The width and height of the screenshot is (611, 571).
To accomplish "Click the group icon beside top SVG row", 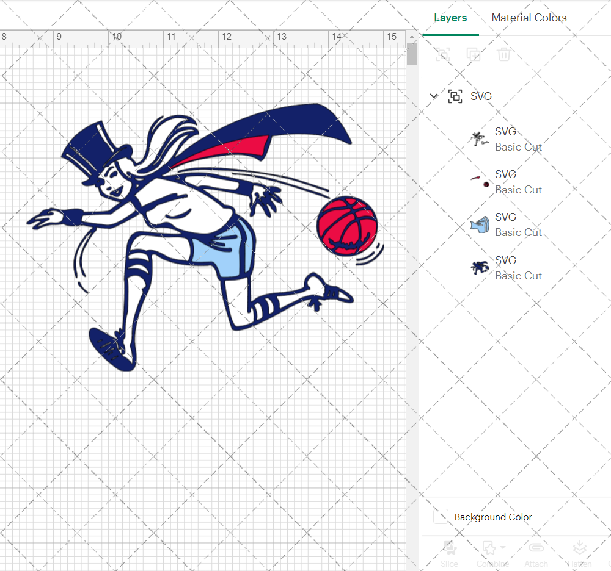I will pos(455,96).
